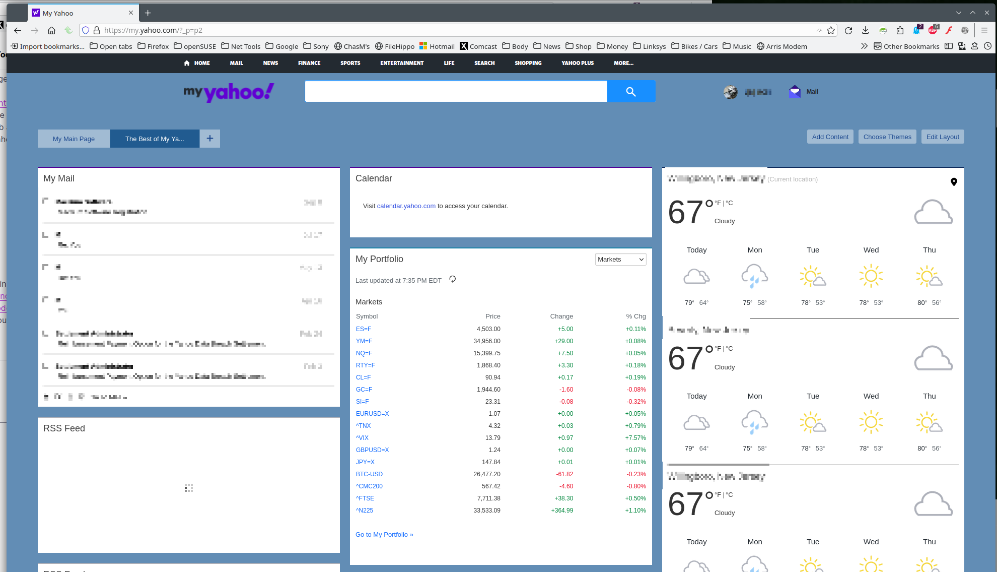Open the Hotmail bookmark
Image resolution: width=997 pixels, height=572 pixels.
point(437,46)
